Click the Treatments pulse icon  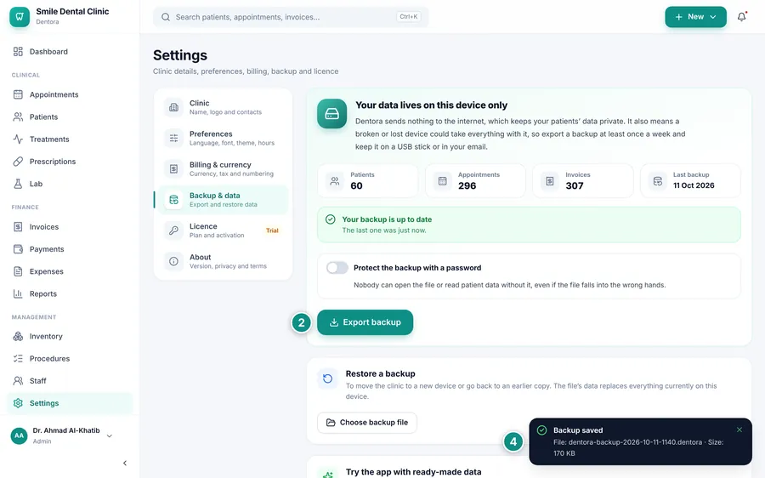18,139
